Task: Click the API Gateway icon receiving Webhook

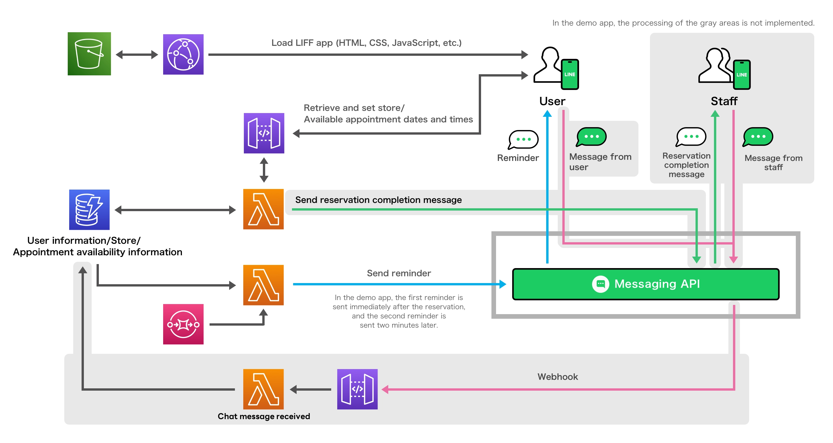Action: coord(357,389)
